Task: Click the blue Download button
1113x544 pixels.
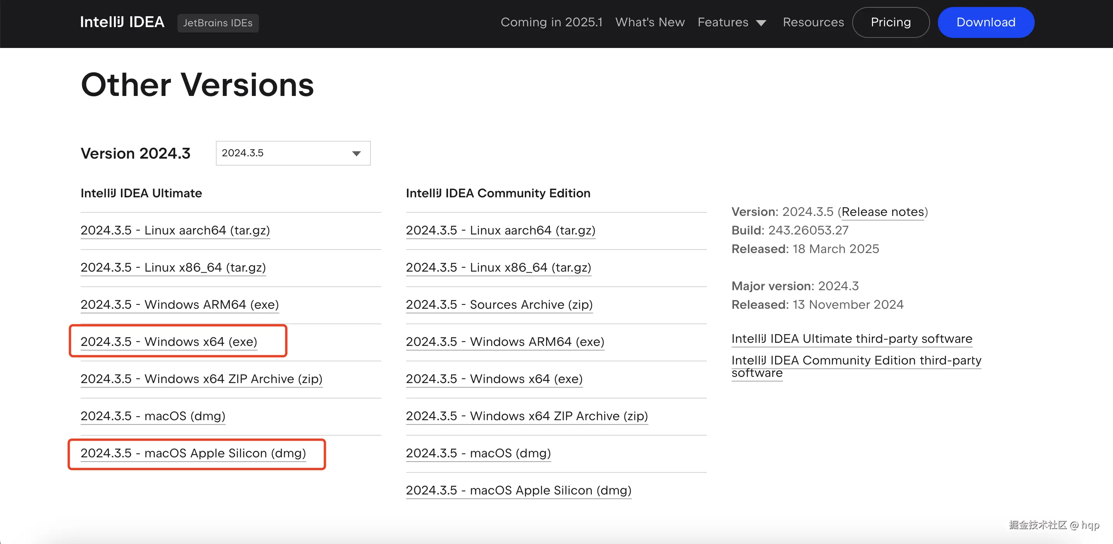Action: click(x=986, y=22)
